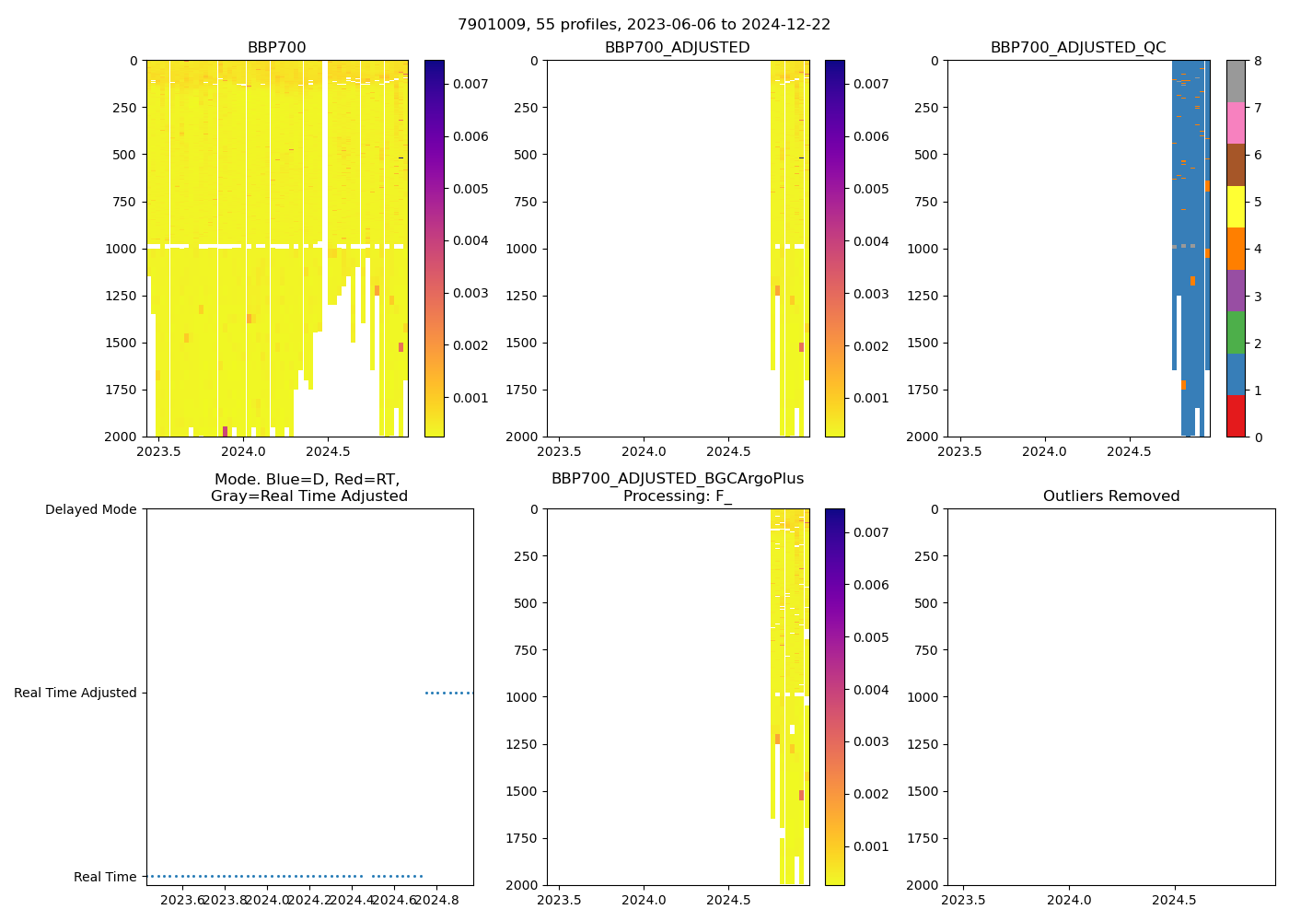The image size is (1289, 921).
Task: Click inside the empty Outliers Removed plot area
Action: coord(1110,697)
